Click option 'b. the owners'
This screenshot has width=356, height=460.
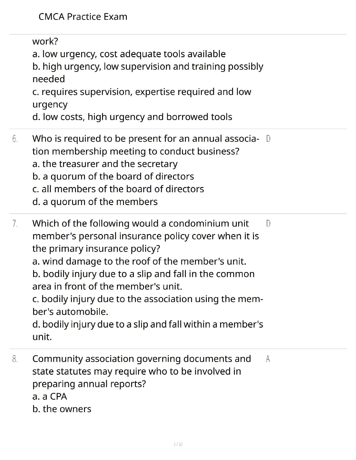click(62, 409)
